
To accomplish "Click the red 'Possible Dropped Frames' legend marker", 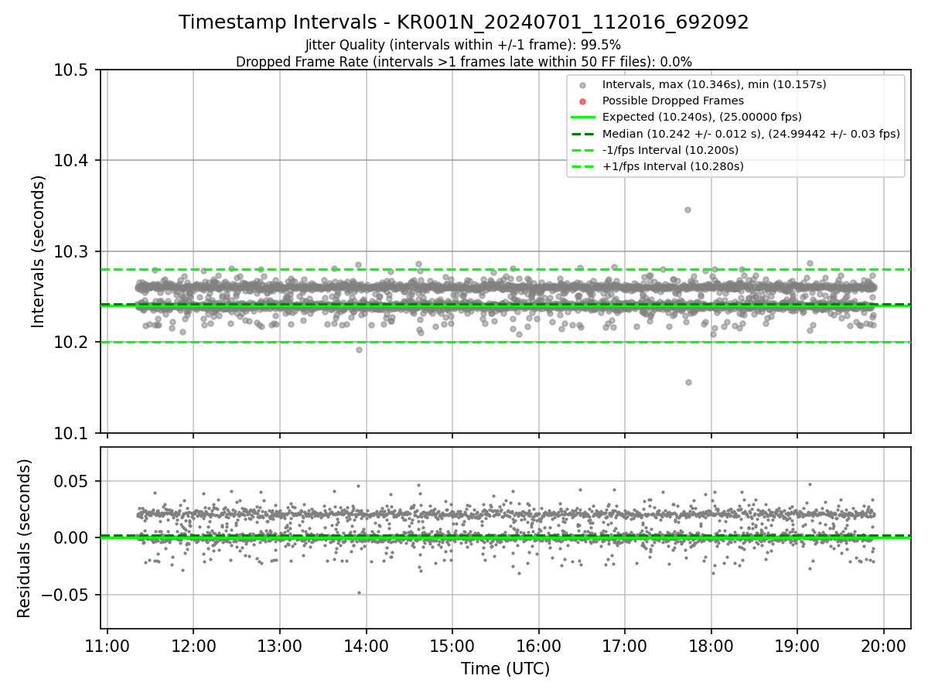I will pyautogui.click(x=583, y=101).
